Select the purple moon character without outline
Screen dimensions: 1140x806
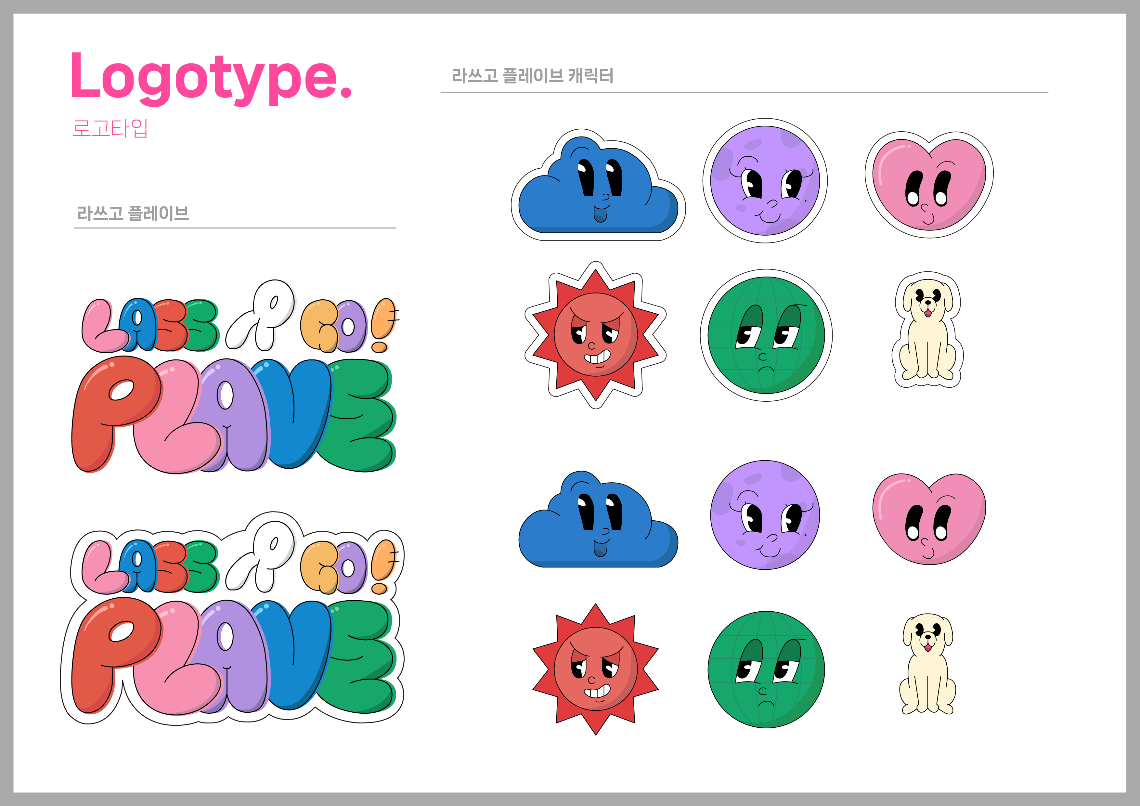point(765,515)
